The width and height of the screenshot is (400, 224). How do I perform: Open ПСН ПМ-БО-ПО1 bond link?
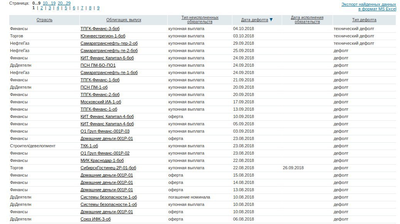click(x=98, y=65)
